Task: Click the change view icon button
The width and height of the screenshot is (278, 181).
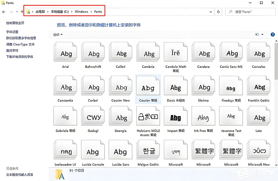Action: [257, 35]
